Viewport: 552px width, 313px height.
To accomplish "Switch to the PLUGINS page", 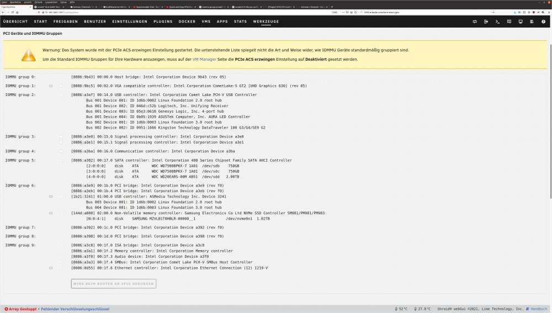I will coord(163,22).
